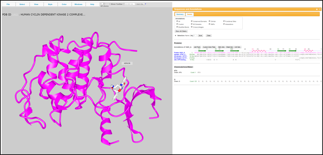Screen dimensions: 323x155
Task: Close the Sequences and Annotations panel
Action: (x=320, y=9)
